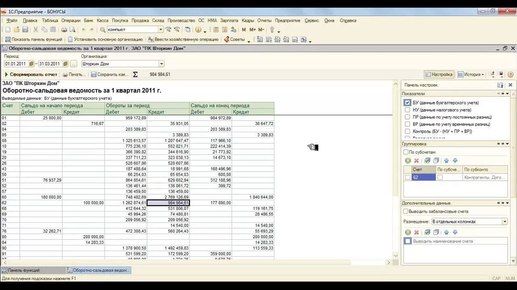This screenshot has height=290, width=517.
Task: Open the Зарплата menu
Action: (229, 20)
